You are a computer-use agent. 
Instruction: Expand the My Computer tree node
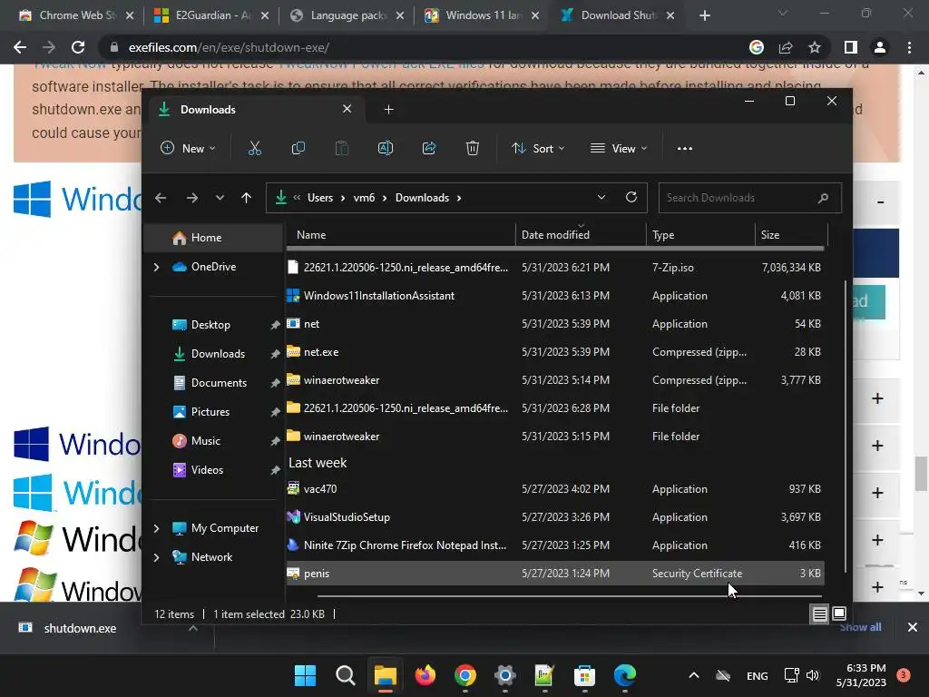pos(156,528)
